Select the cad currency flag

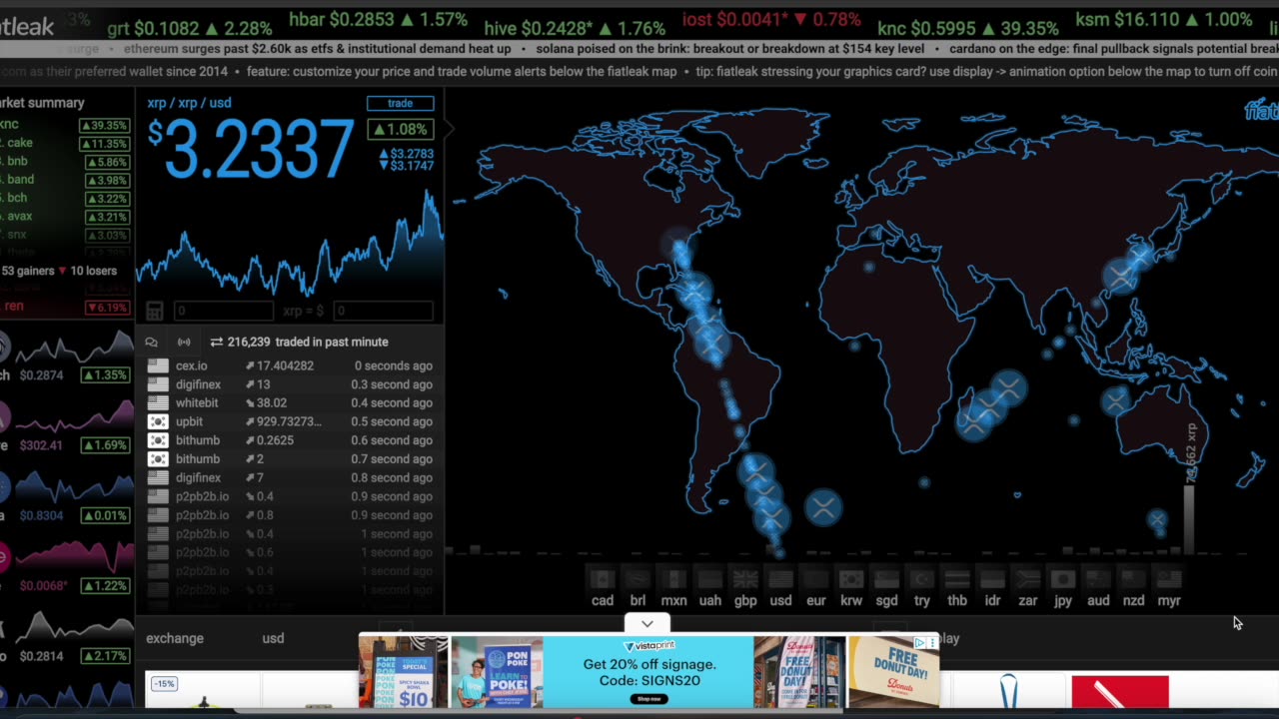point(602,579)
